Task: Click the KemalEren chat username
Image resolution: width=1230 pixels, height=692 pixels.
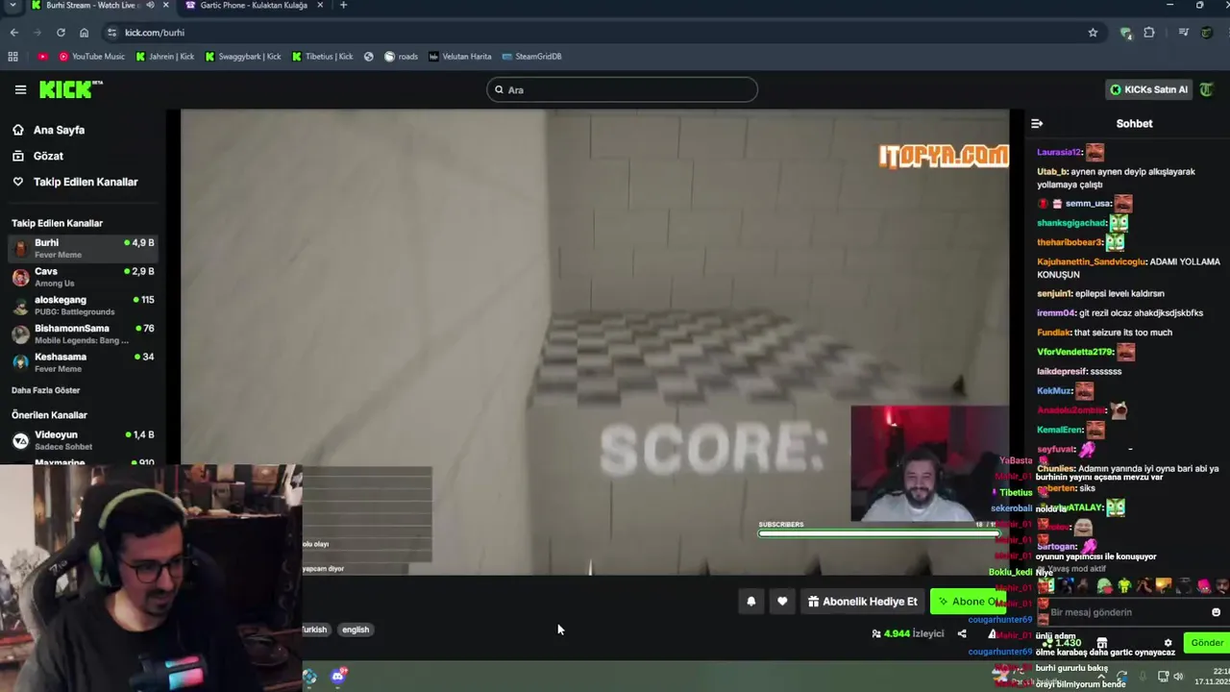Action: 1059,430
